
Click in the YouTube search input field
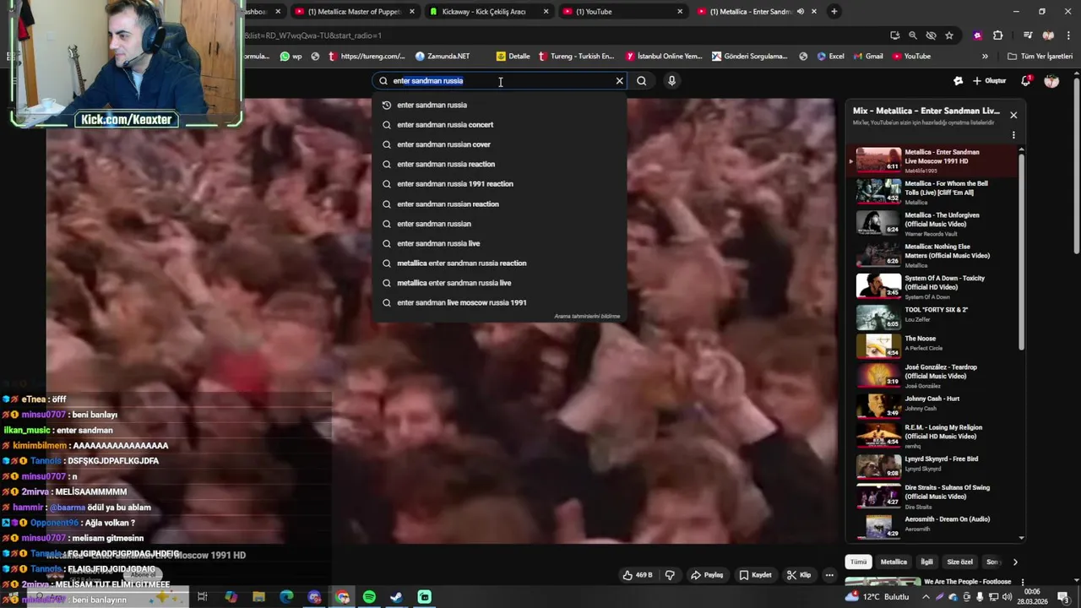point(498,81)
